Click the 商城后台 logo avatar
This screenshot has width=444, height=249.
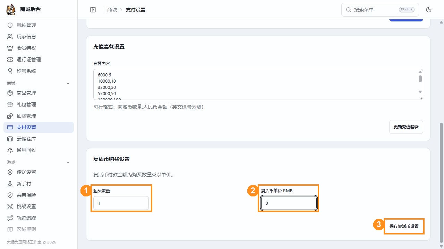tap(11, 10)
